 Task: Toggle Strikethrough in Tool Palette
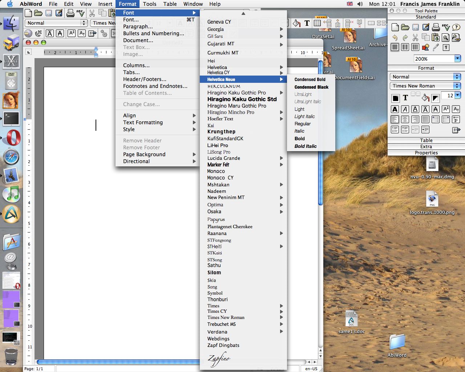435,109
